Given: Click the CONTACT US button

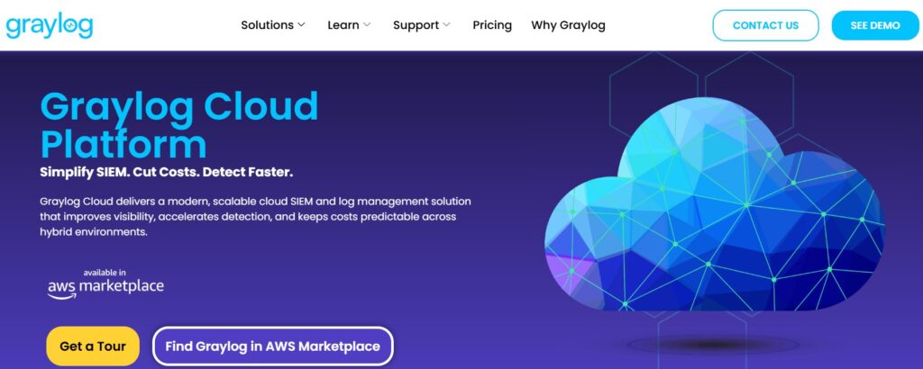Looking at the screenshot, I should [765, 25].
